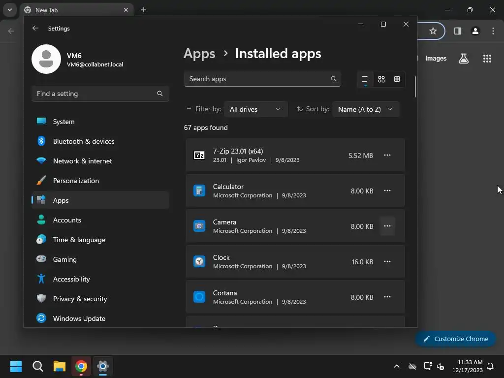Switch to list view layout
504x378 pixels.
(366, 79)
